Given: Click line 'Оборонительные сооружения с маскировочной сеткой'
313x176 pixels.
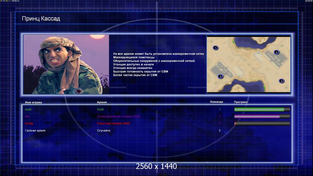Looking at the screenshot, I should (x=154, y=61).
